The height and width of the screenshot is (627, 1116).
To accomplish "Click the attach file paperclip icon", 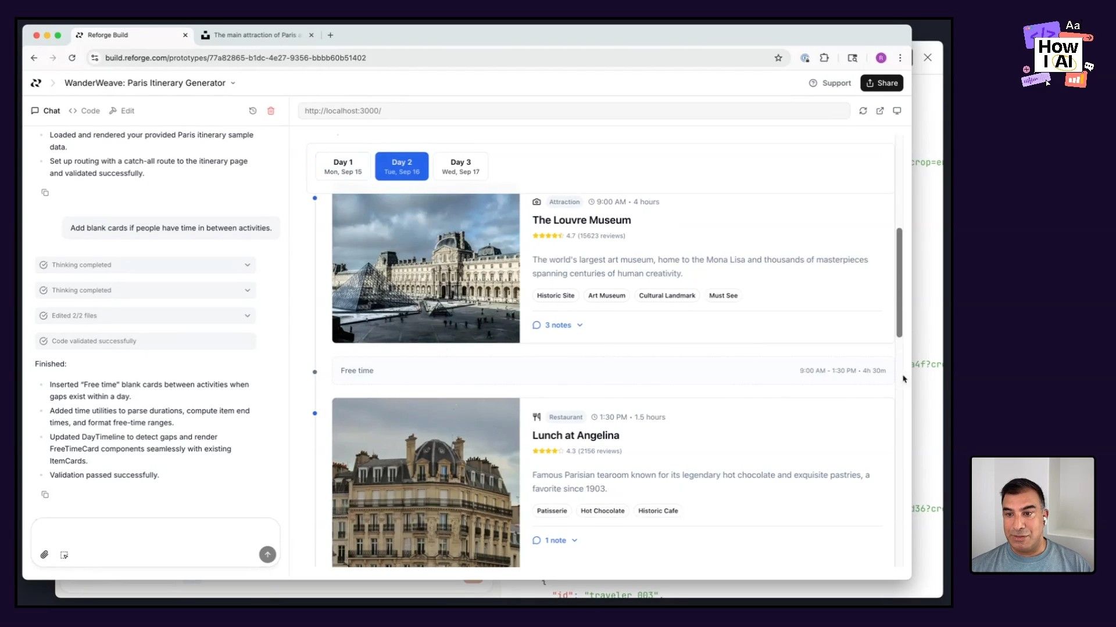I will 44,555.
